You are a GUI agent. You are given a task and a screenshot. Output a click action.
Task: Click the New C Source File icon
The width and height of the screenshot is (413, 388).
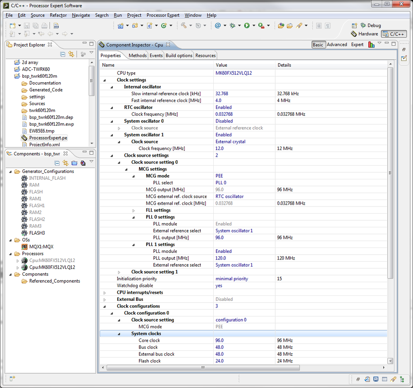tap(150, 26)
